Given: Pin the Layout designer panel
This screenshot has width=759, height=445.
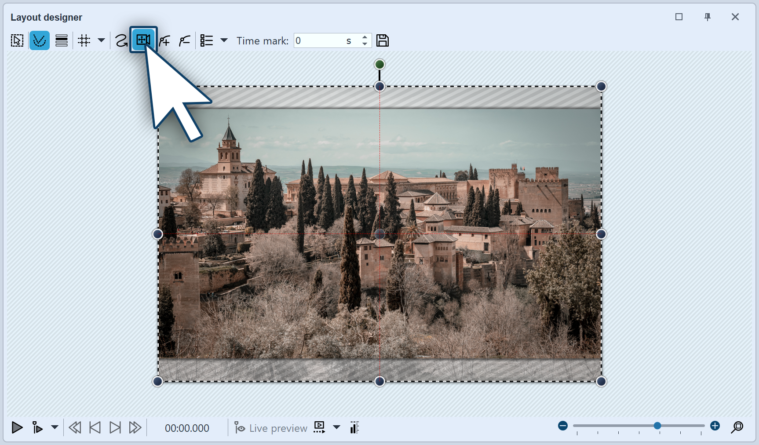Looking at the screenshot, I should (708, 17).
